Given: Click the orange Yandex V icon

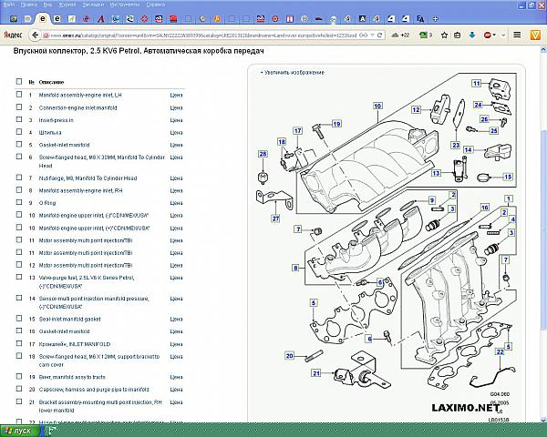Looking at the screenshot, I should (535, 35).
